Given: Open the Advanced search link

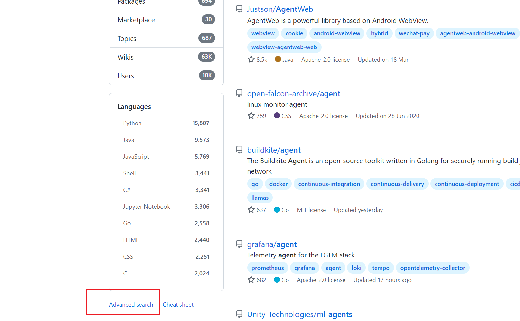Looking at the screenshot, I should pos(131,305).
